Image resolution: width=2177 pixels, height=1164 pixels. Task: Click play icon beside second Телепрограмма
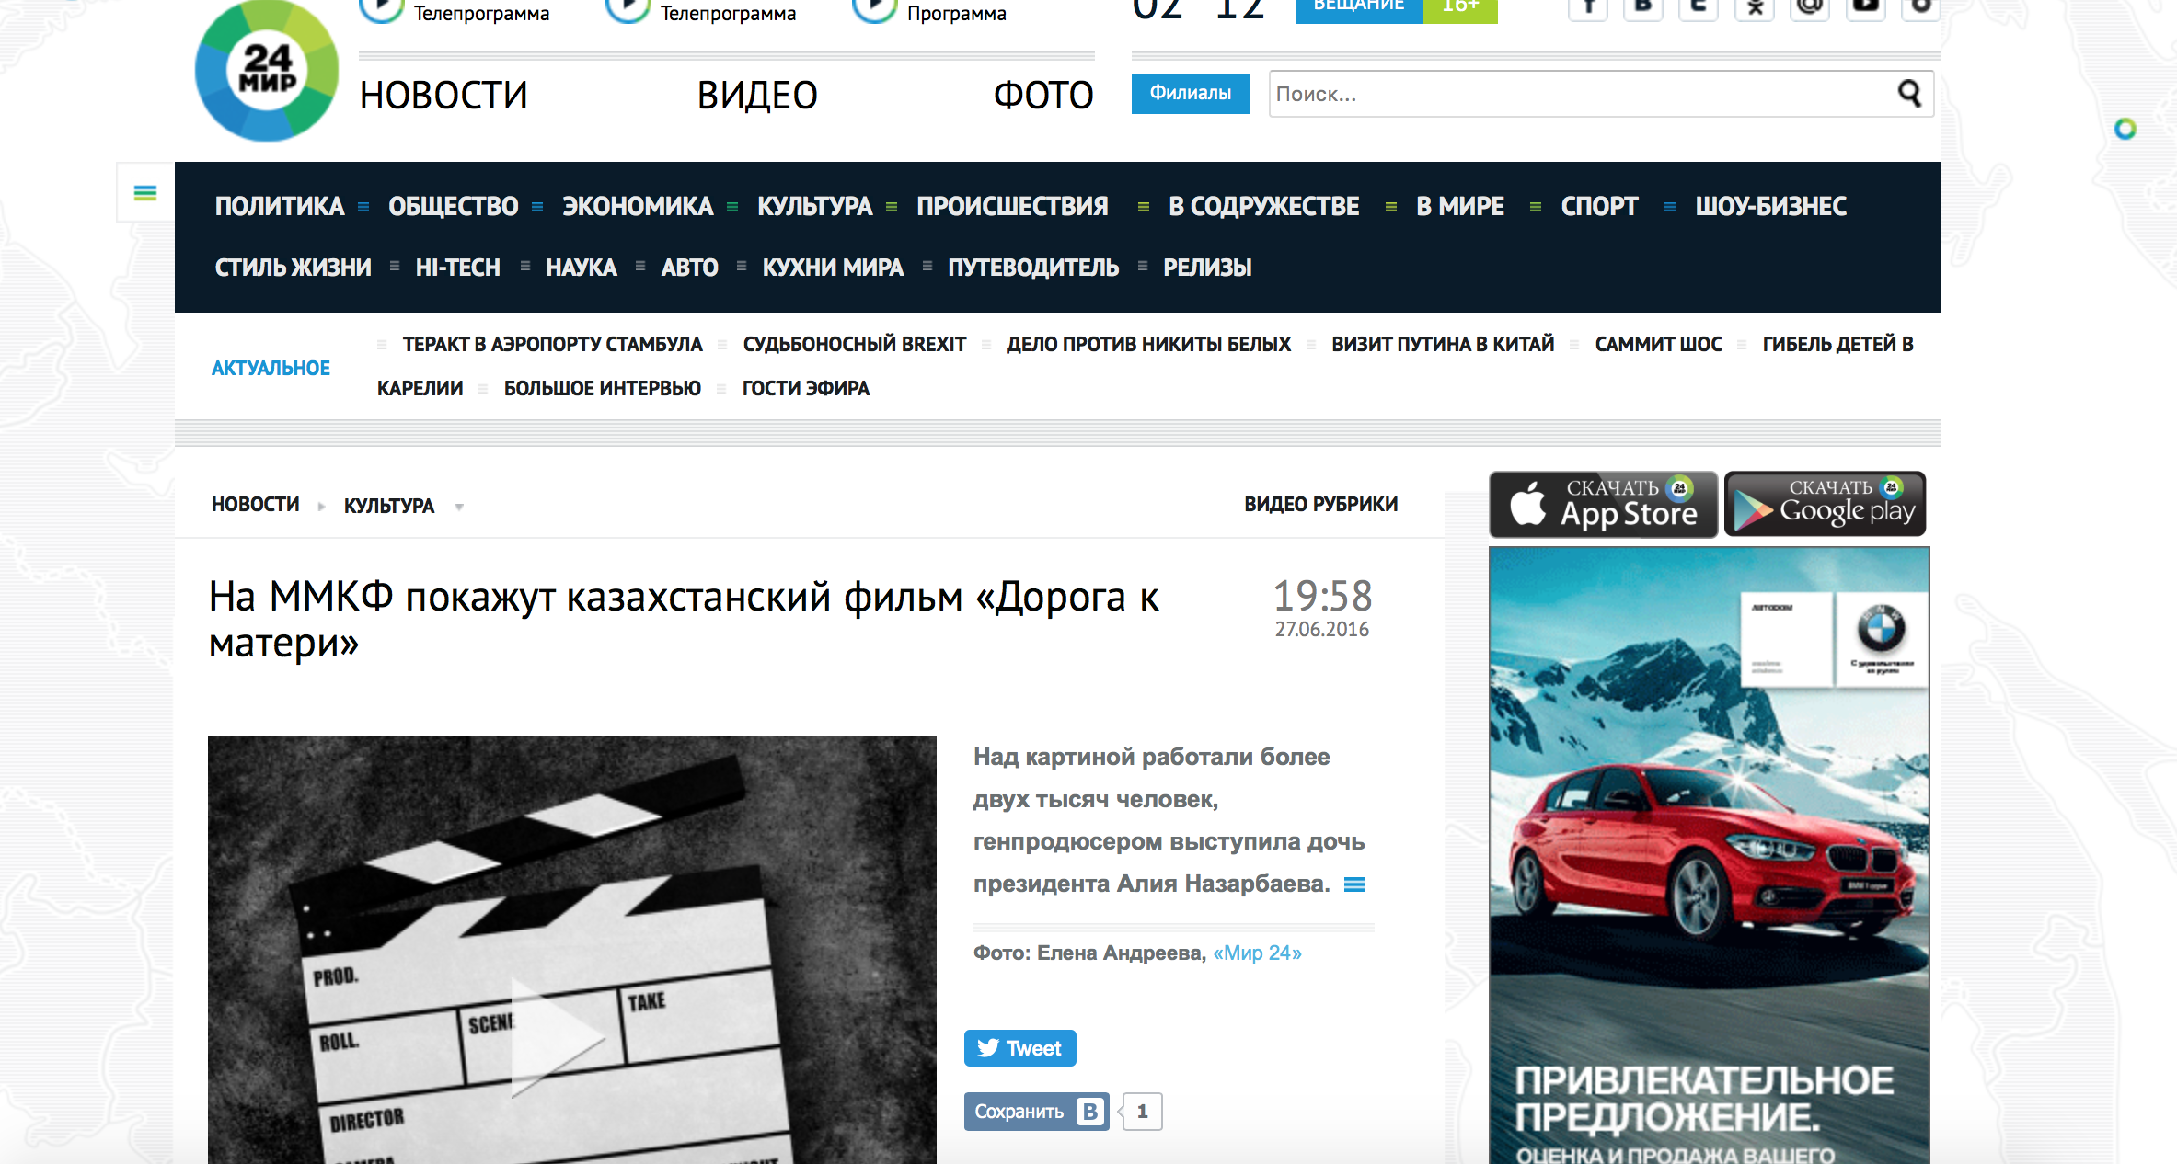click(x=628, y=9)
